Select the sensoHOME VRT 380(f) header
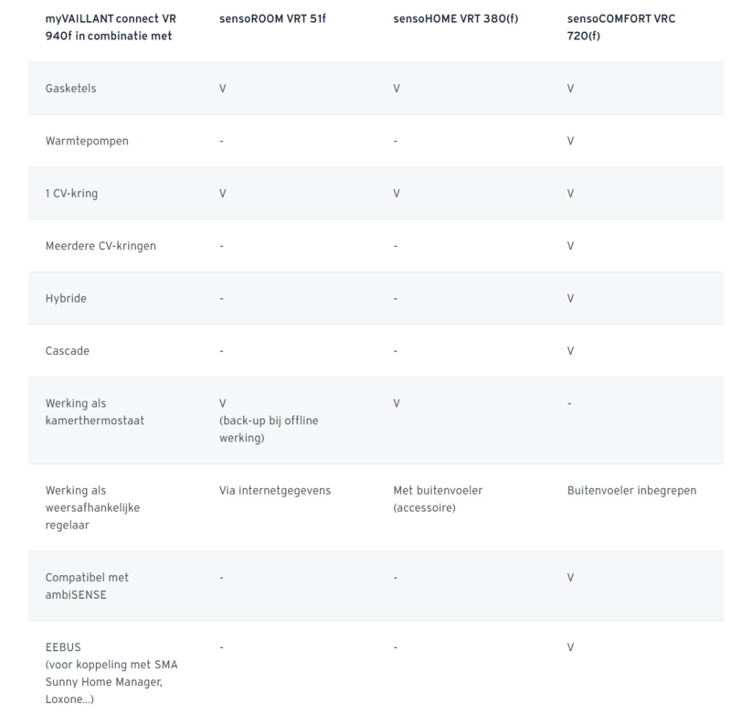The image size is (731, 714). point(455,18)
